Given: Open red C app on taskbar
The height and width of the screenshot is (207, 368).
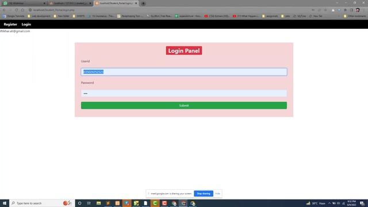Looking at the screenshot, I should 164,203.
